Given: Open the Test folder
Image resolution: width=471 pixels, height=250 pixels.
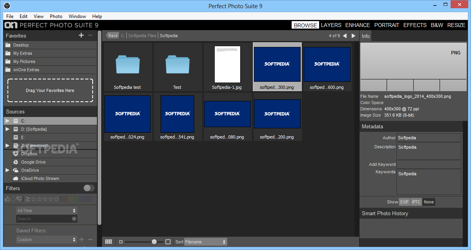Looking at the screenshot, I should (x=177, y=67).
